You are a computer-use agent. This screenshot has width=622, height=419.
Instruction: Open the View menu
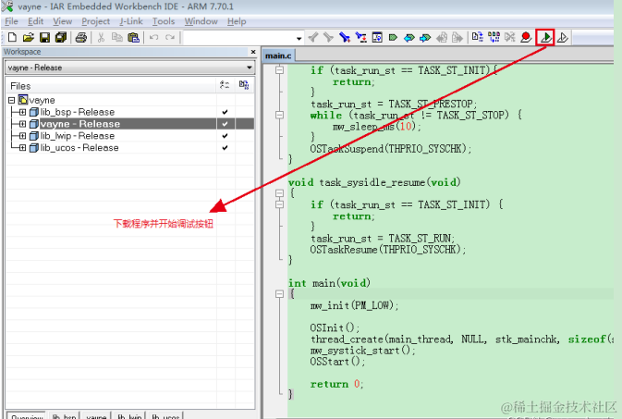(62, 21)
